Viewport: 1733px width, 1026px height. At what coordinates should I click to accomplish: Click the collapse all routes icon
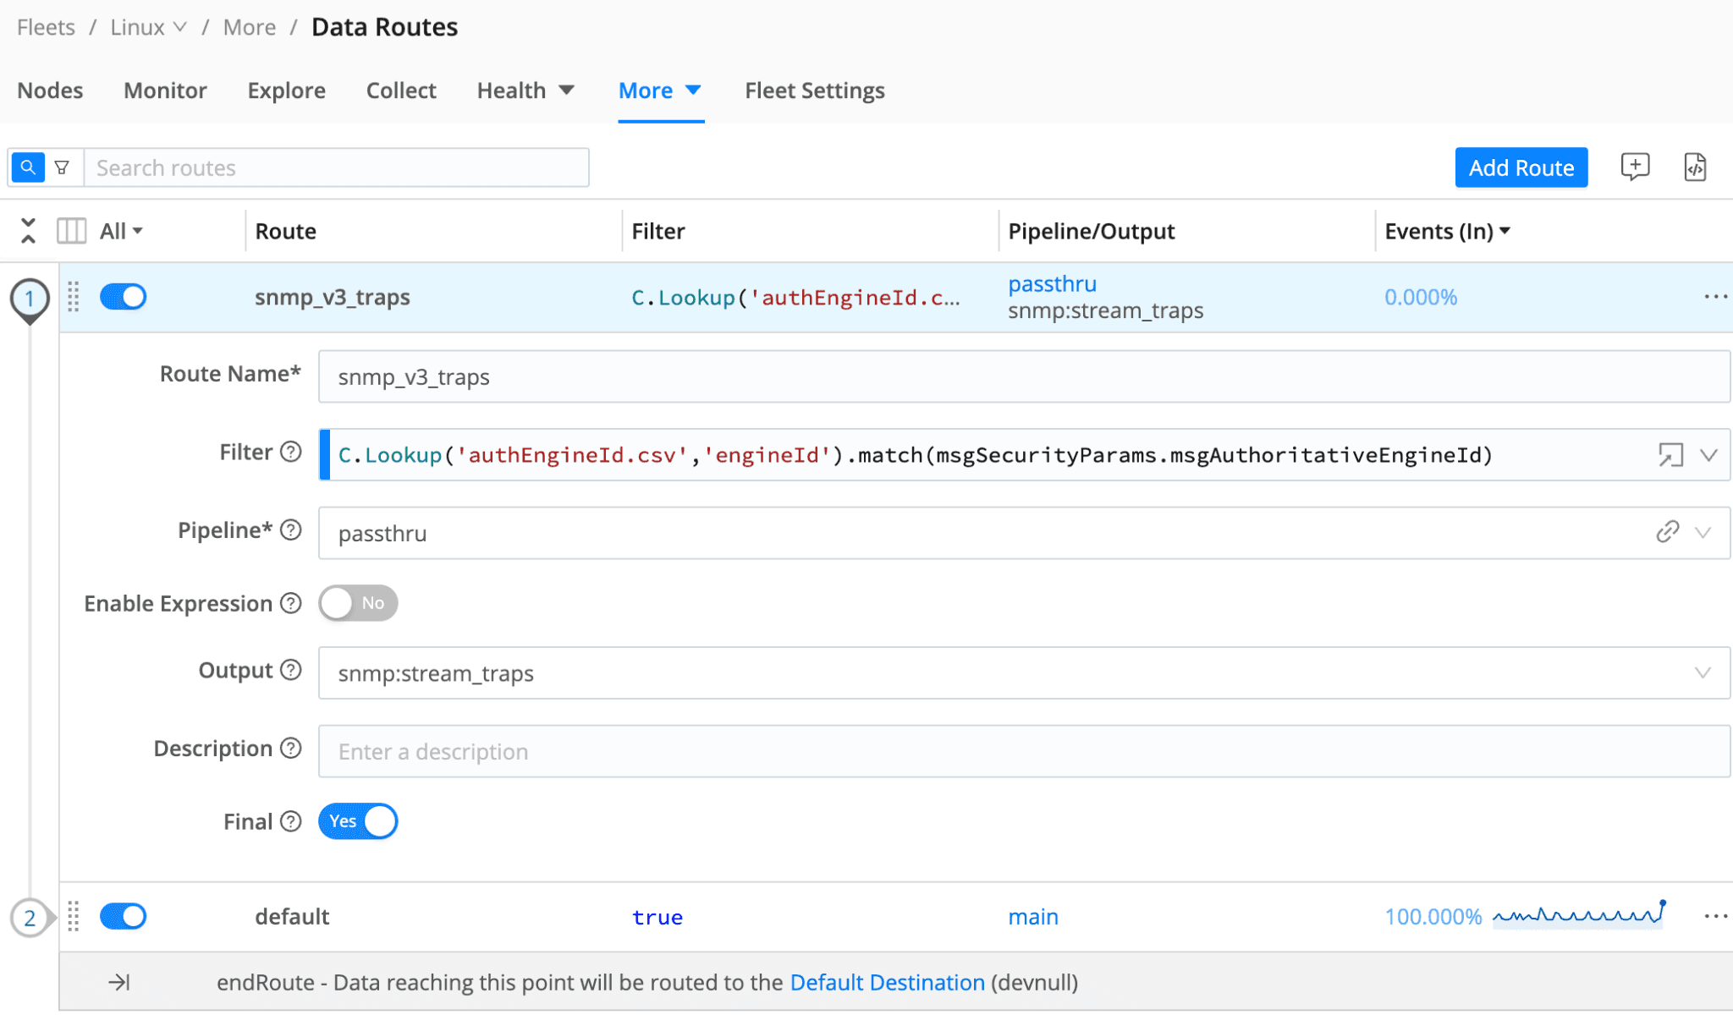tap(28, 231)
